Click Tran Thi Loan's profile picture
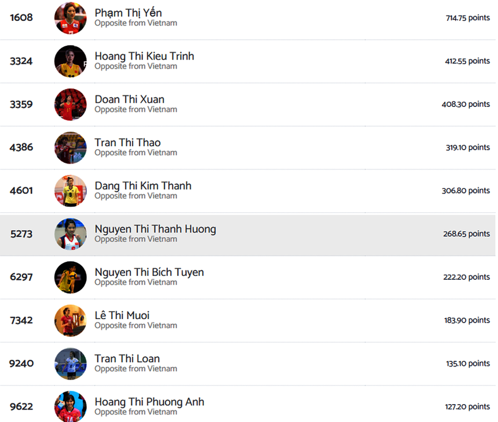The width and height of the screenshot is (498, 422). [x=71, y=364]
